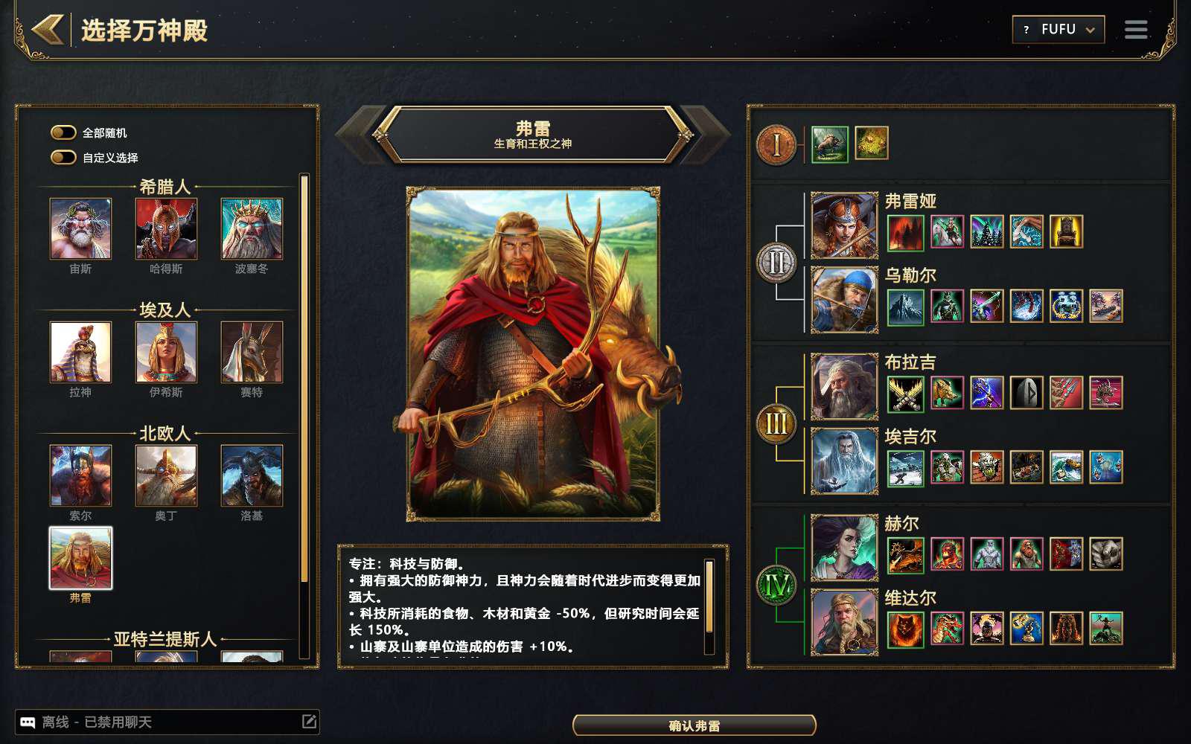The image size is (1191, 744).
Task: Open the hamburger main menu
Action: pyautogui.click(x=1136, y=30)
